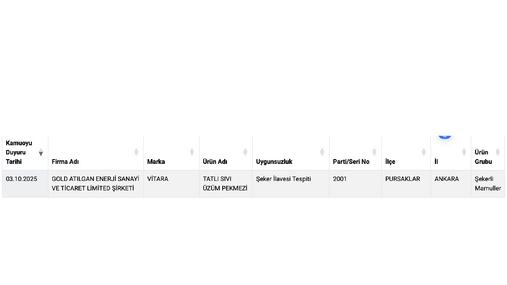
Task: Click date cell 03.10.2025
Action: click(21, 179)
